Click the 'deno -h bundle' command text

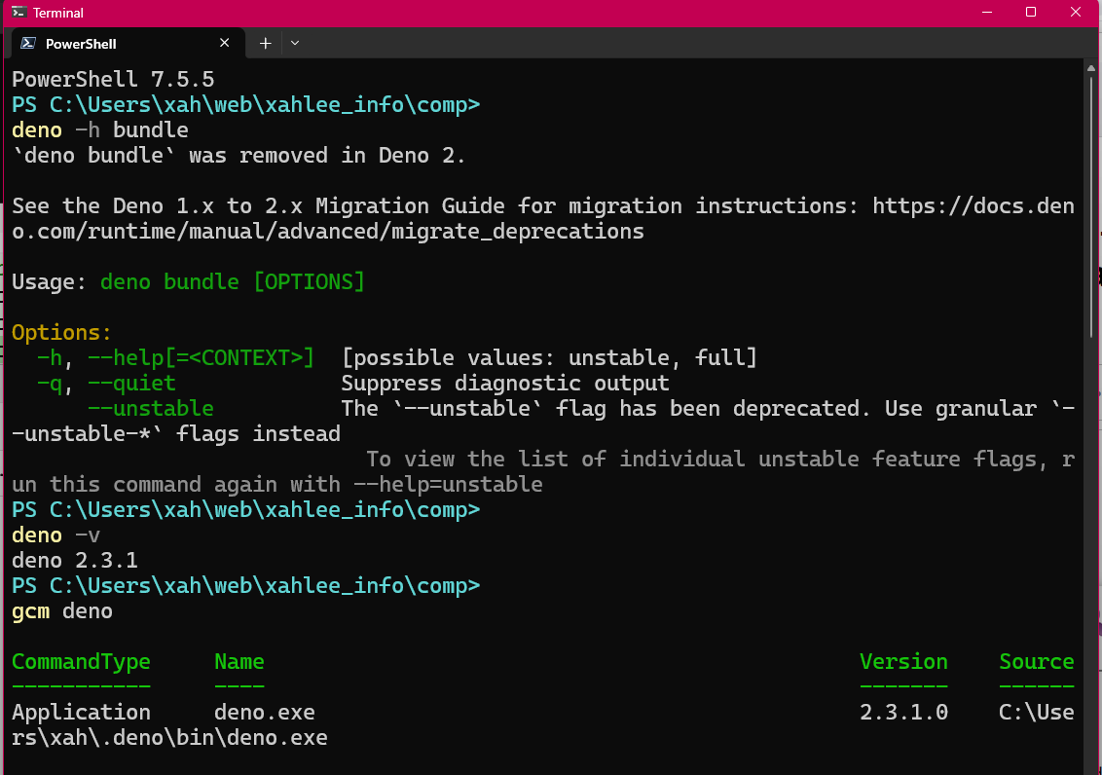click(x=100, y=130)
